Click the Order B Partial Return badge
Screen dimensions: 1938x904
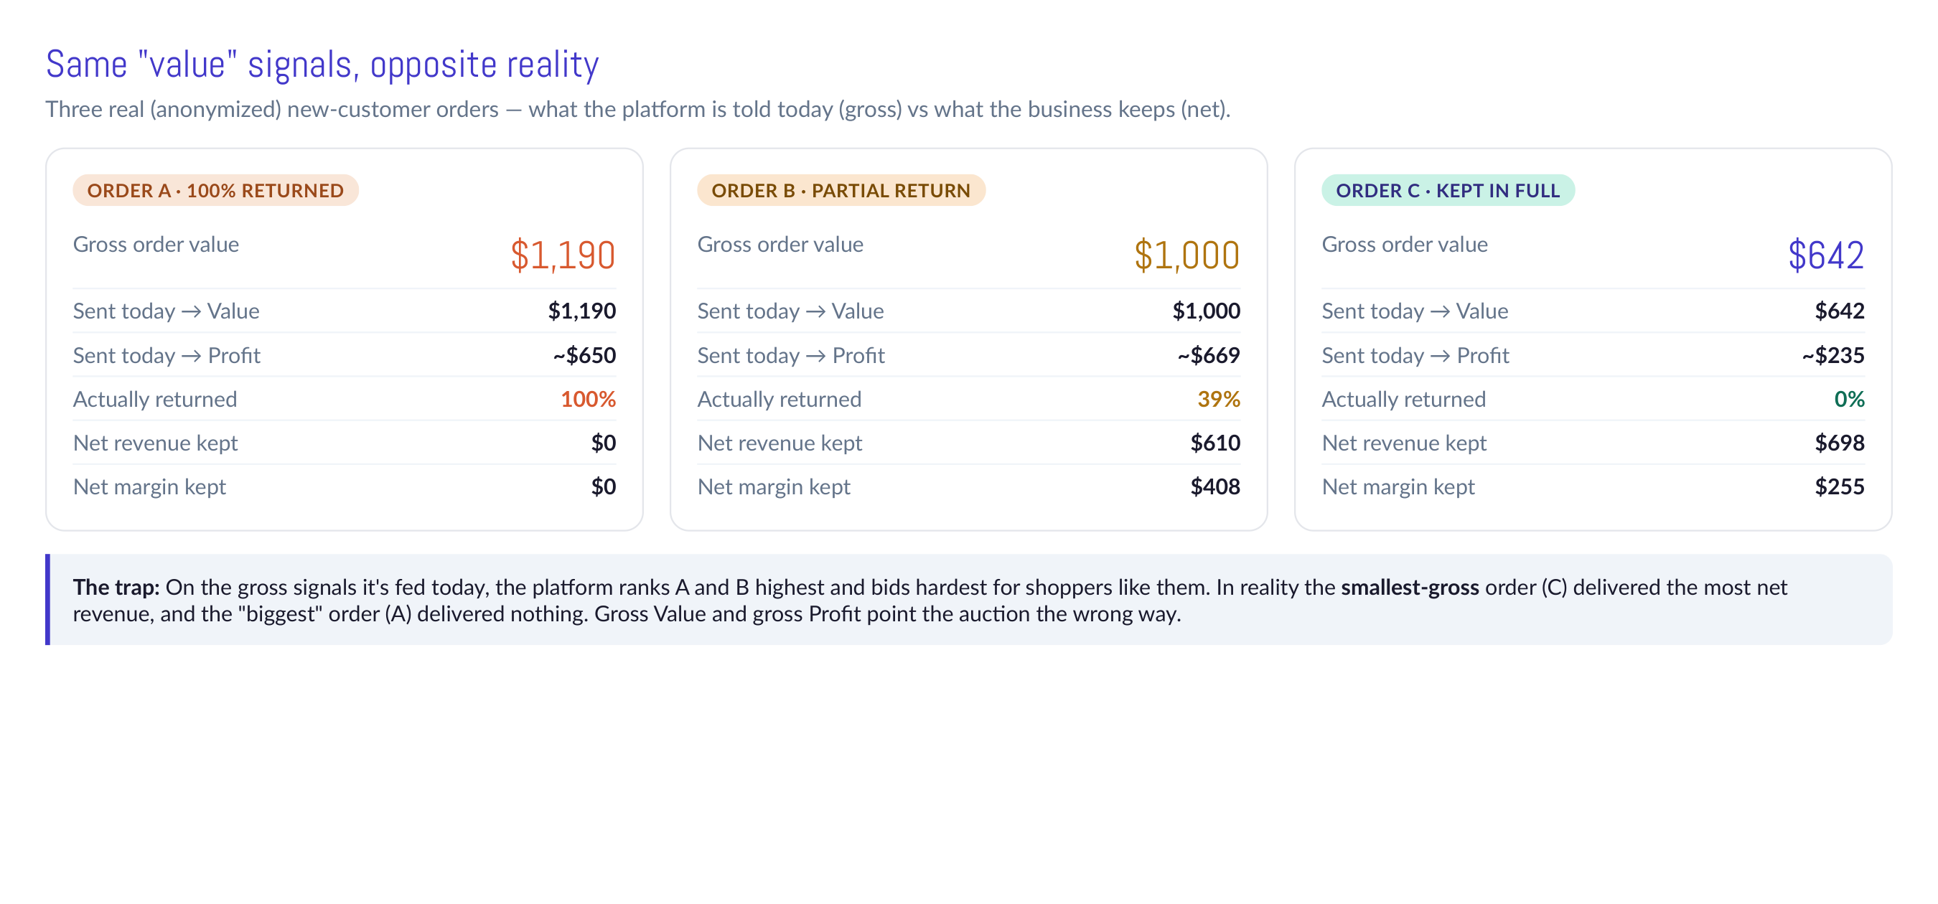[841, 190]
